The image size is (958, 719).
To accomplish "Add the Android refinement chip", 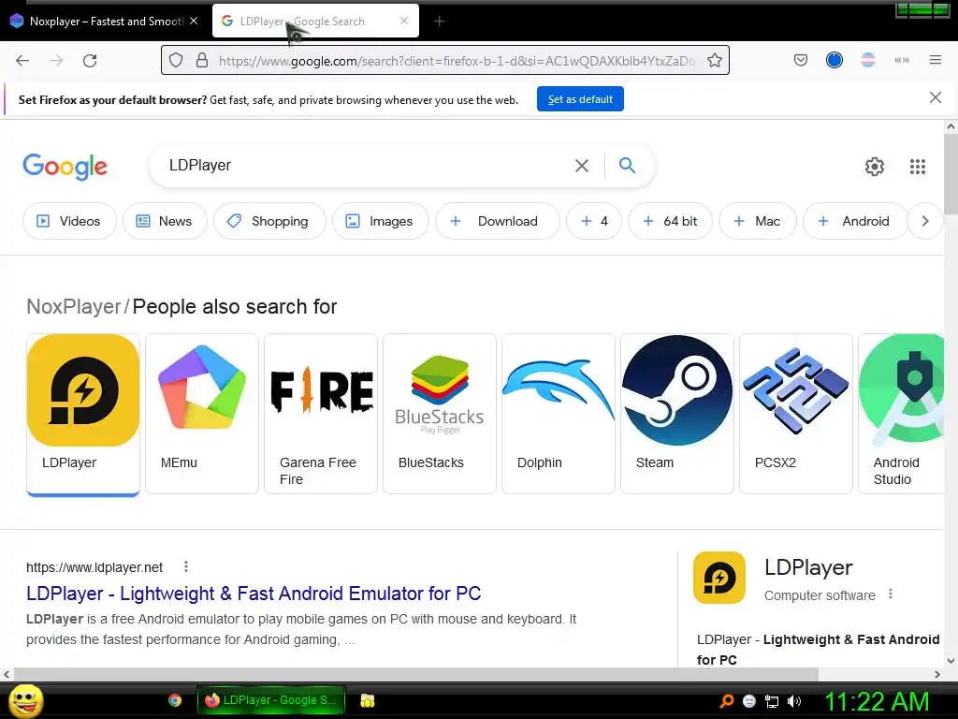I will [x=854, y=221].
